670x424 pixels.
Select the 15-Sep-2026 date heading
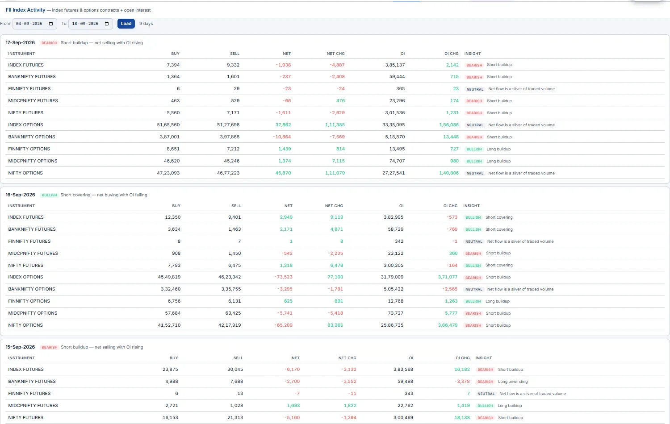(20, 347)
